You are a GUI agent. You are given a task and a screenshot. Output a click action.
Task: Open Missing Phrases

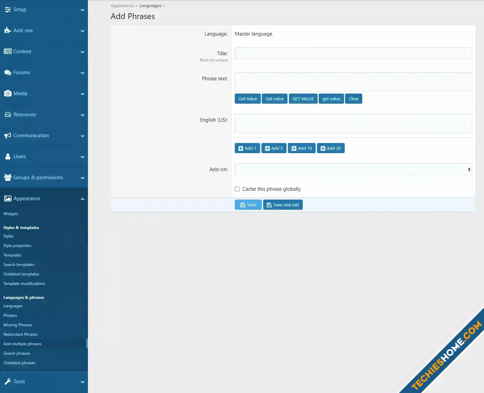(18, 325)
